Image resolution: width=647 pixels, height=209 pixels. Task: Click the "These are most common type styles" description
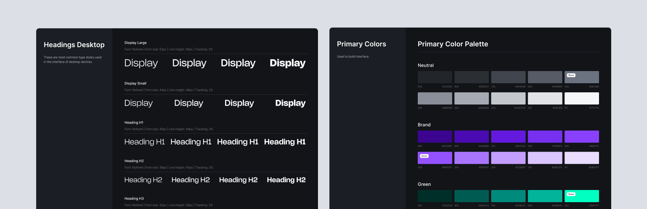73,60
